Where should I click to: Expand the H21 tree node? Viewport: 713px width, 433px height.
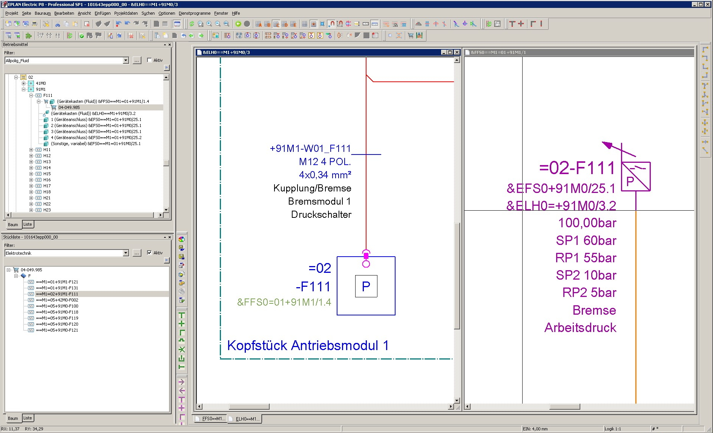(31, 198)
